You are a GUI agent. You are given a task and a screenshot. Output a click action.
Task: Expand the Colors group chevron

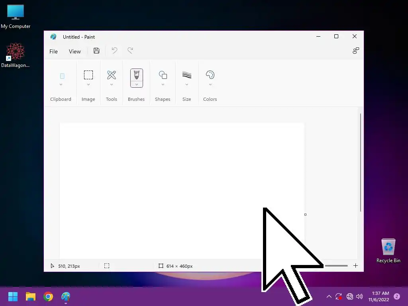click(210, 84)
